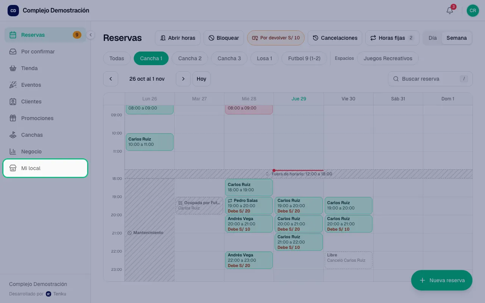
Task: Open Promociones from the sidebar
Action: [45, 118]
